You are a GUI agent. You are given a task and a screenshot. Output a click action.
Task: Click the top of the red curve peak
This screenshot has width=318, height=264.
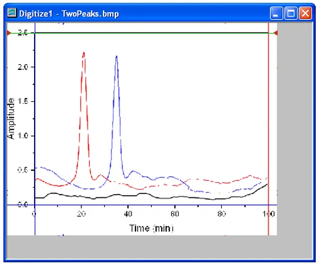[x=84, y=53]
